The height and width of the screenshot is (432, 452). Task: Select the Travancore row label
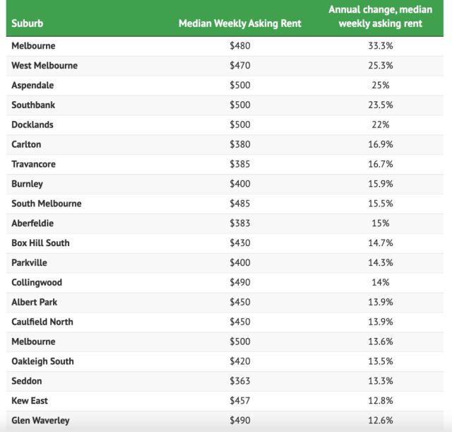[x=33, y=164]
